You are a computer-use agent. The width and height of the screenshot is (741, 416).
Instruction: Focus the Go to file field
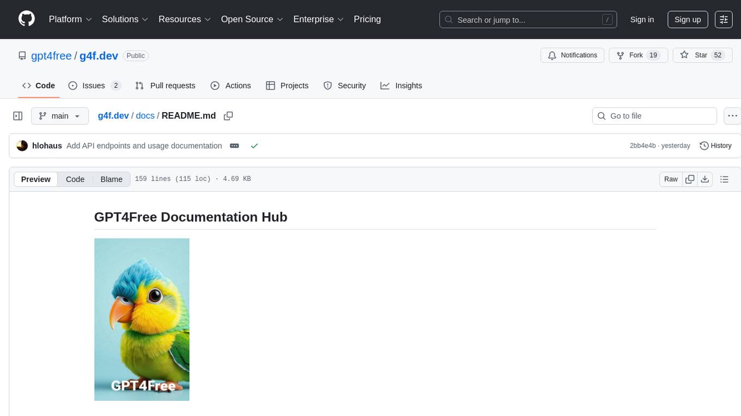[654, 116]
